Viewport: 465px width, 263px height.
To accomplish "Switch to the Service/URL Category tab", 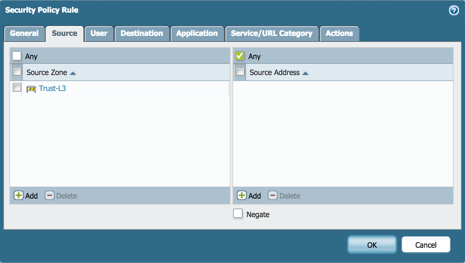I will pyautogui.click(x=272, y=33).
